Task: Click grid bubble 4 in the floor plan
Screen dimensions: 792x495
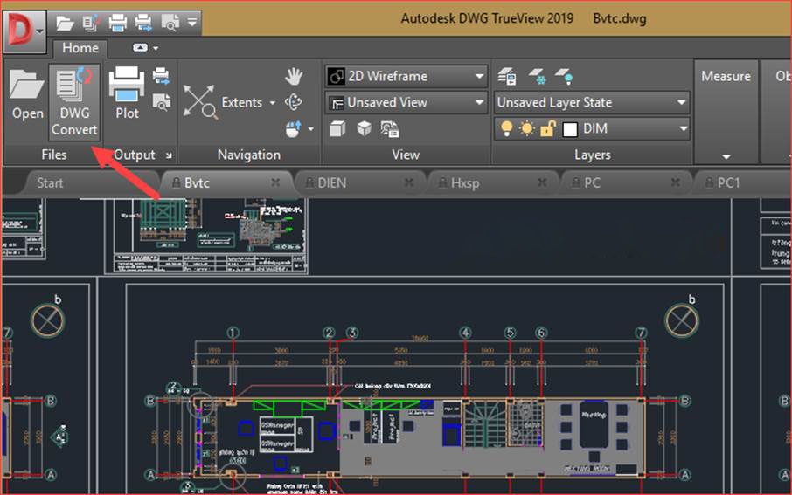Action: [465, 333]
